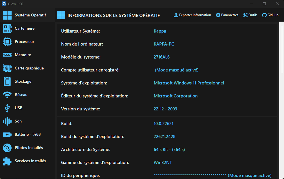This screenshot has width=284, height=179.
Task: Visit the GitHub link
Action: pyautogui.click(x=270, y=15)
